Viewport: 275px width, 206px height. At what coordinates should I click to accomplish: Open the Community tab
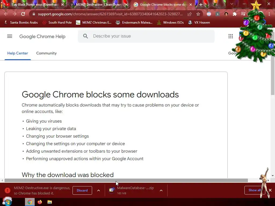(x=46, y=53)
